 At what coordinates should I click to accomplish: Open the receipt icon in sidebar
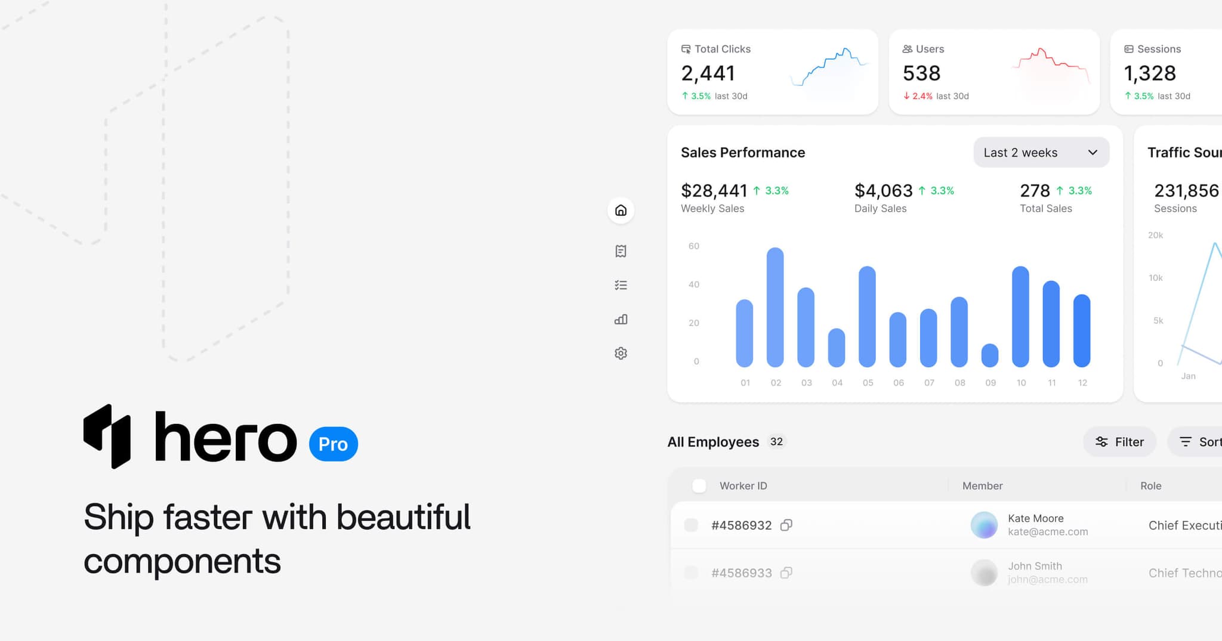point(621,251)
